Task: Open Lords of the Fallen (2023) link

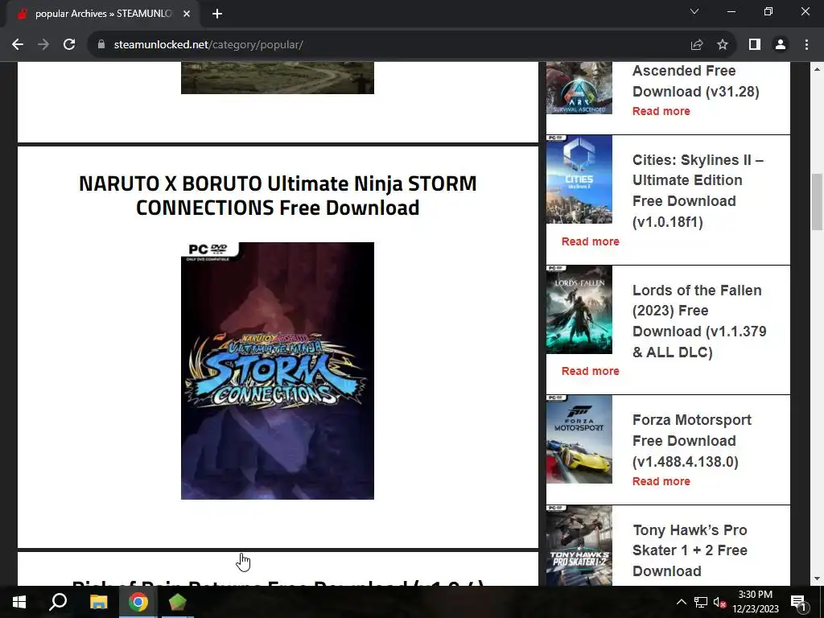Action: tap(699, 321)
